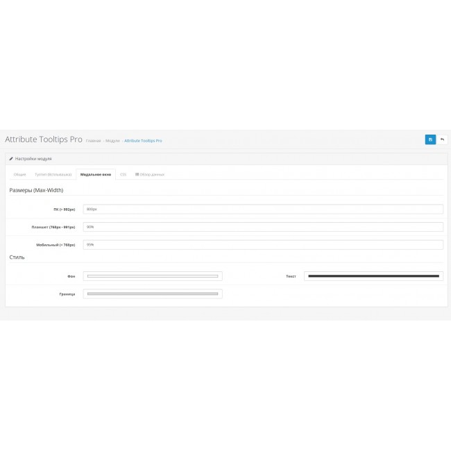Open the Модули breadcrumb link
This screenshot has height=451, width=451.
(111, 141)
